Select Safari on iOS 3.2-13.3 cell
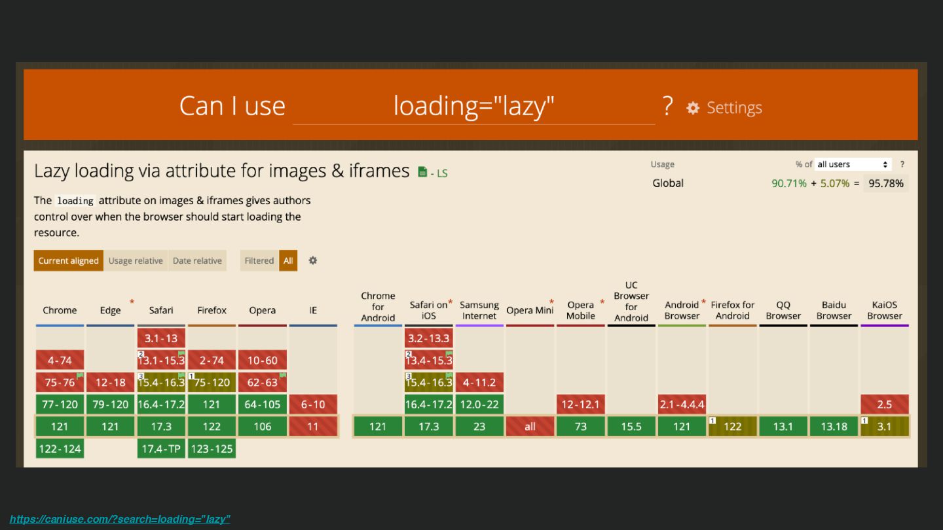The width and height of the screenshot is (943, 530). 429,338
